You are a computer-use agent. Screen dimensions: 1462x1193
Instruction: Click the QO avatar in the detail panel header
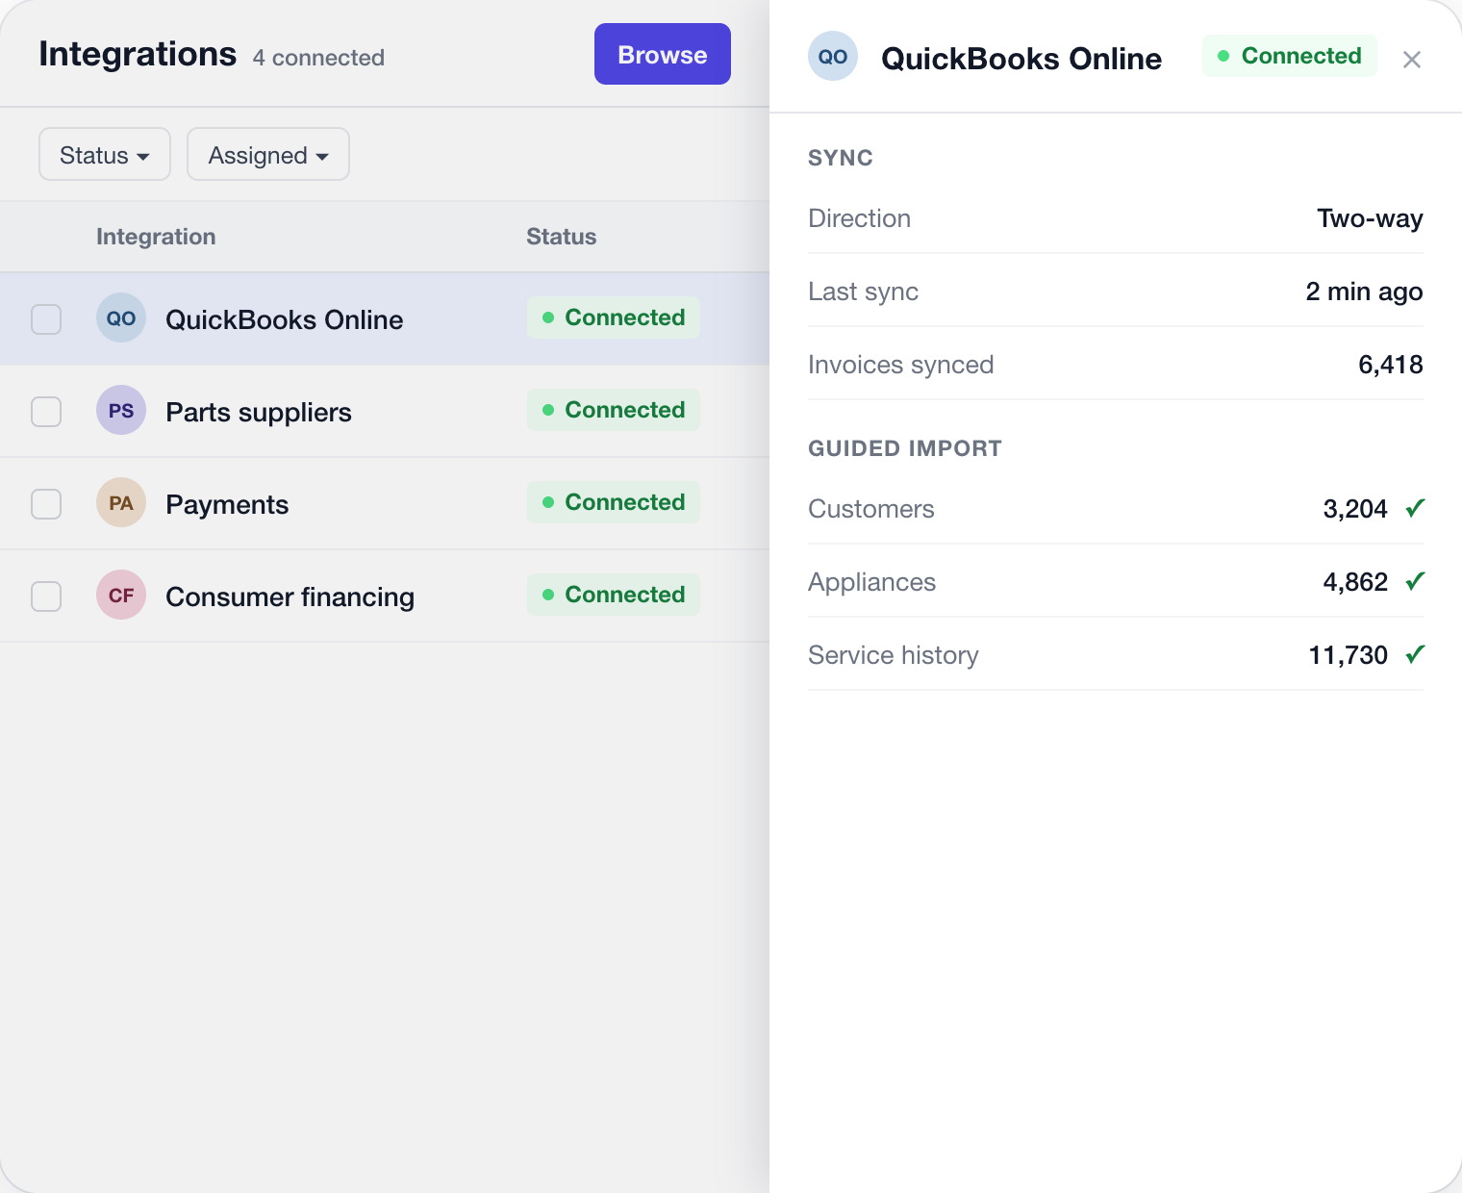pos(833,56)
